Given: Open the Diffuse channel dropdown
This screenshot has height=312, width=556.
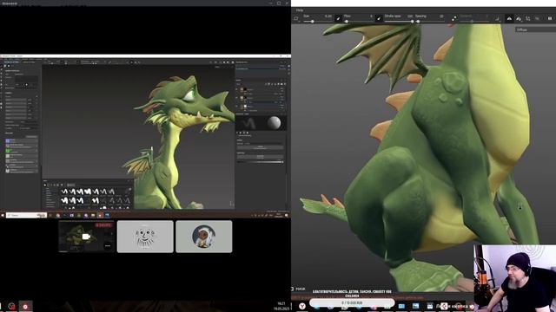Looking at the screenshot, I should point(535,29).
